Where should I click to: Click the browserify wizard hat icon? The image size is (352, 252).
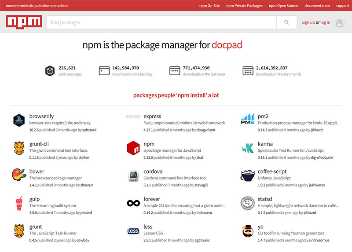pos(19,120)
